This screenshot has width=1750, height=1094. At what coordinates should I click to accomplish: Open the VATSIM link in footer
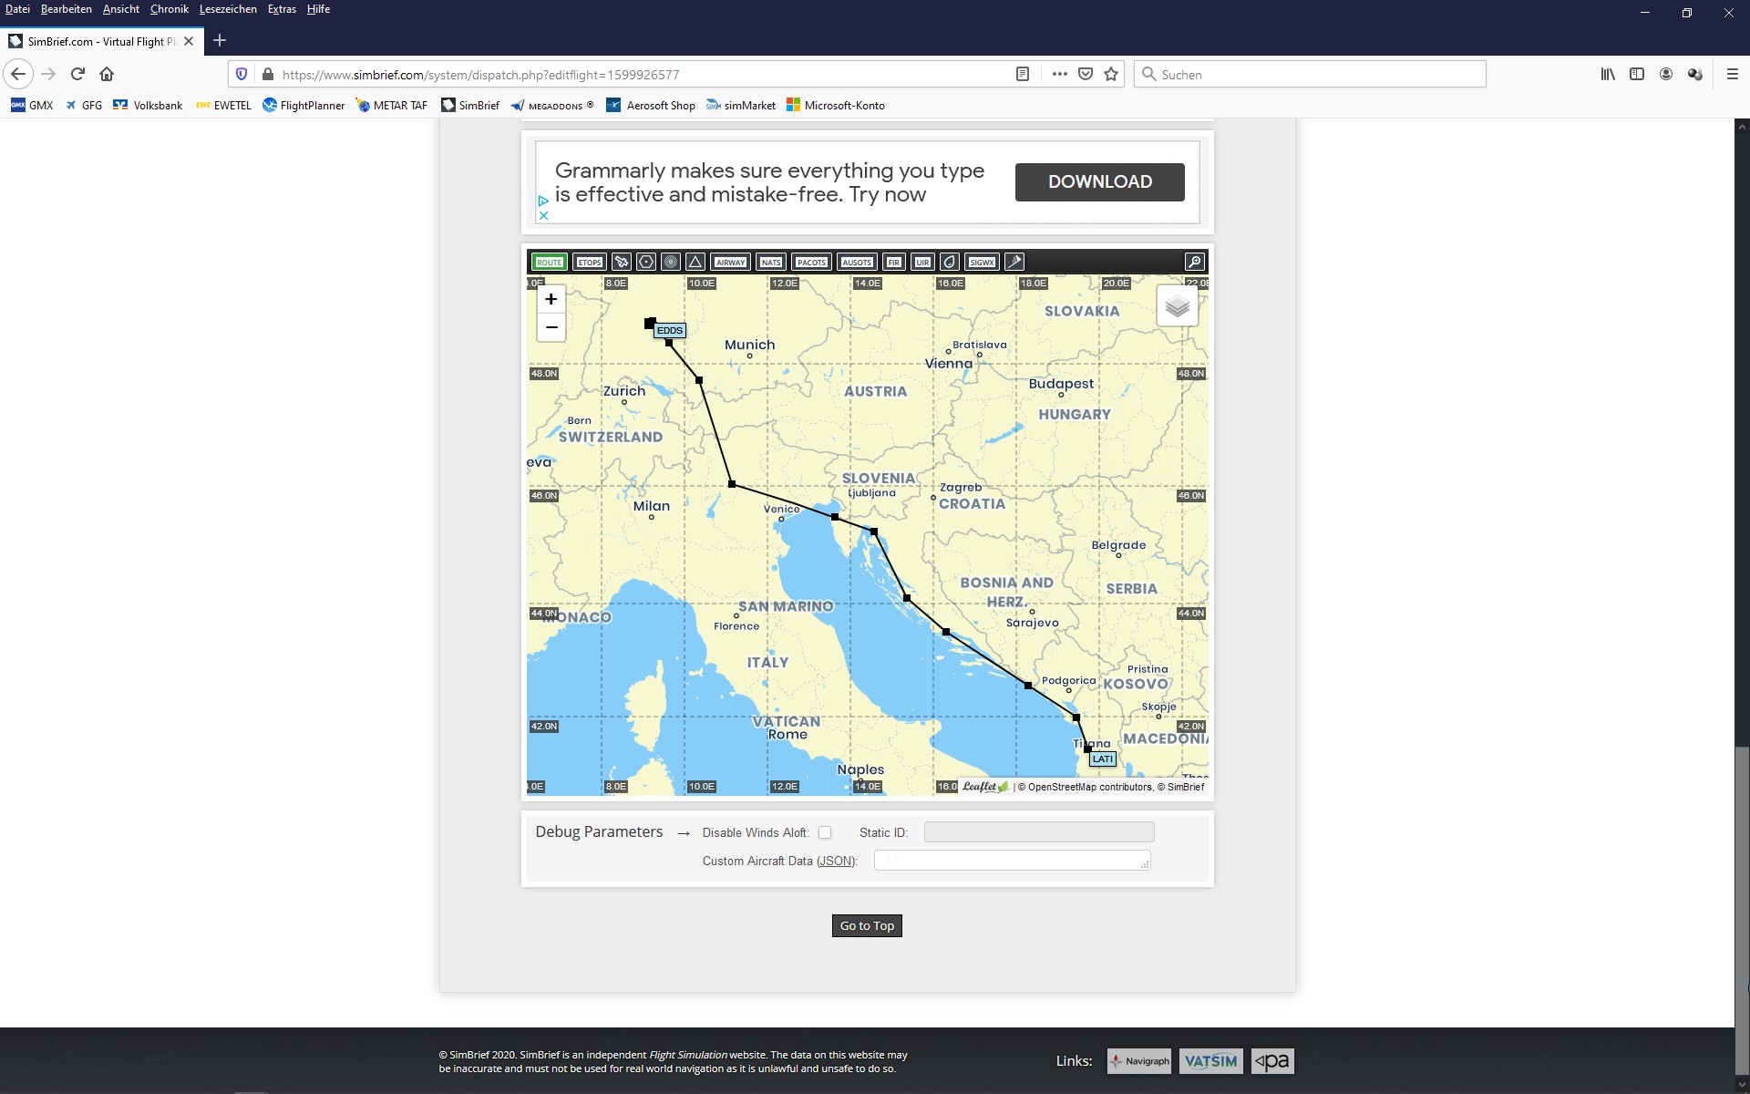(x=1210, y=1061)
